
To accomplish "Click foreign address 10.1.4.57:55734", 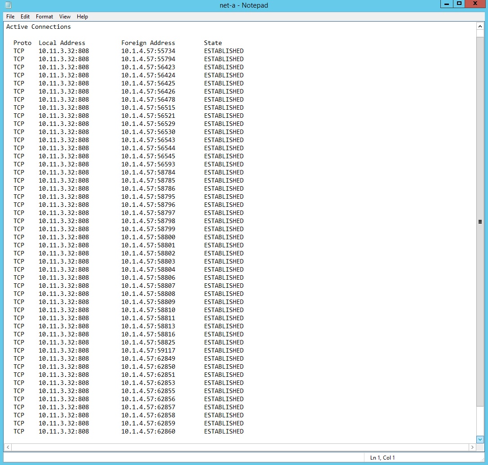I will point(148,51).
